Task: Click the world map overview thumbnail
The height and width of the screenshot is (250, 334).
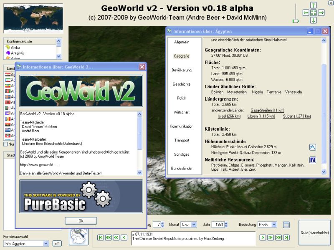Action: coord(33,18)
